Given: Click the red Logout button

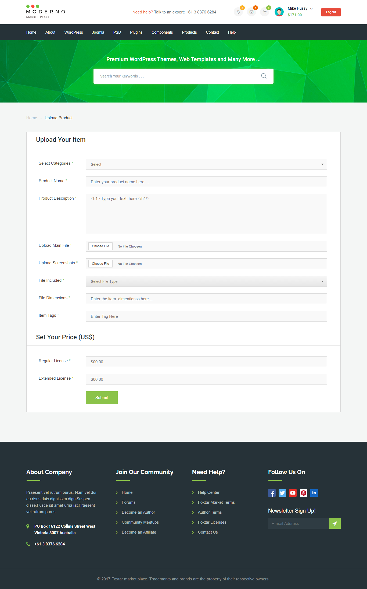Looking at the screenshot, I should point(331,12).
